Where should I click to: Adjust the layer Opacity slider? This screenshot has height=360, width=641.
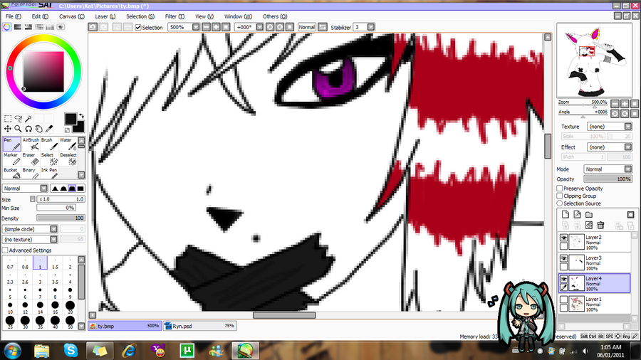(x=608, y=179)
